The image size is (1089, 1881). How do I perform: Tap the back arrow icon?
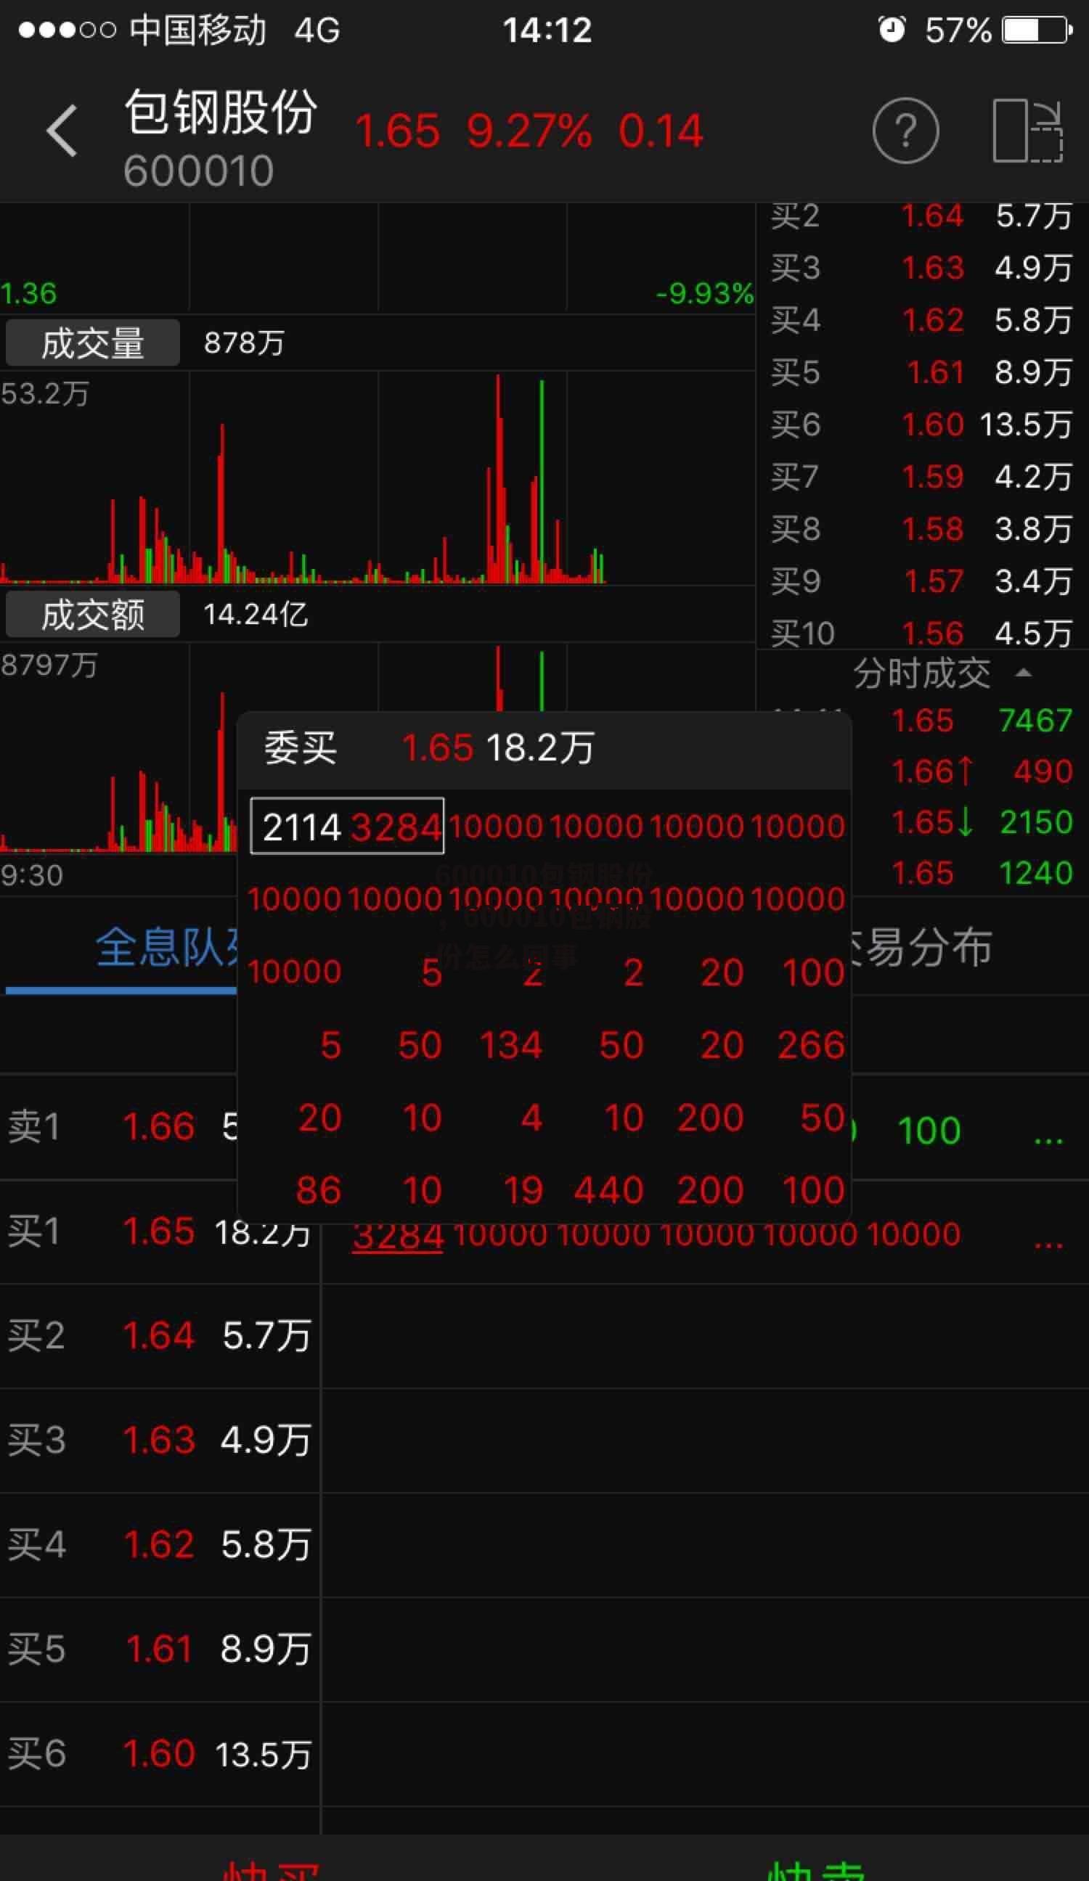click(x=62, y=131)
